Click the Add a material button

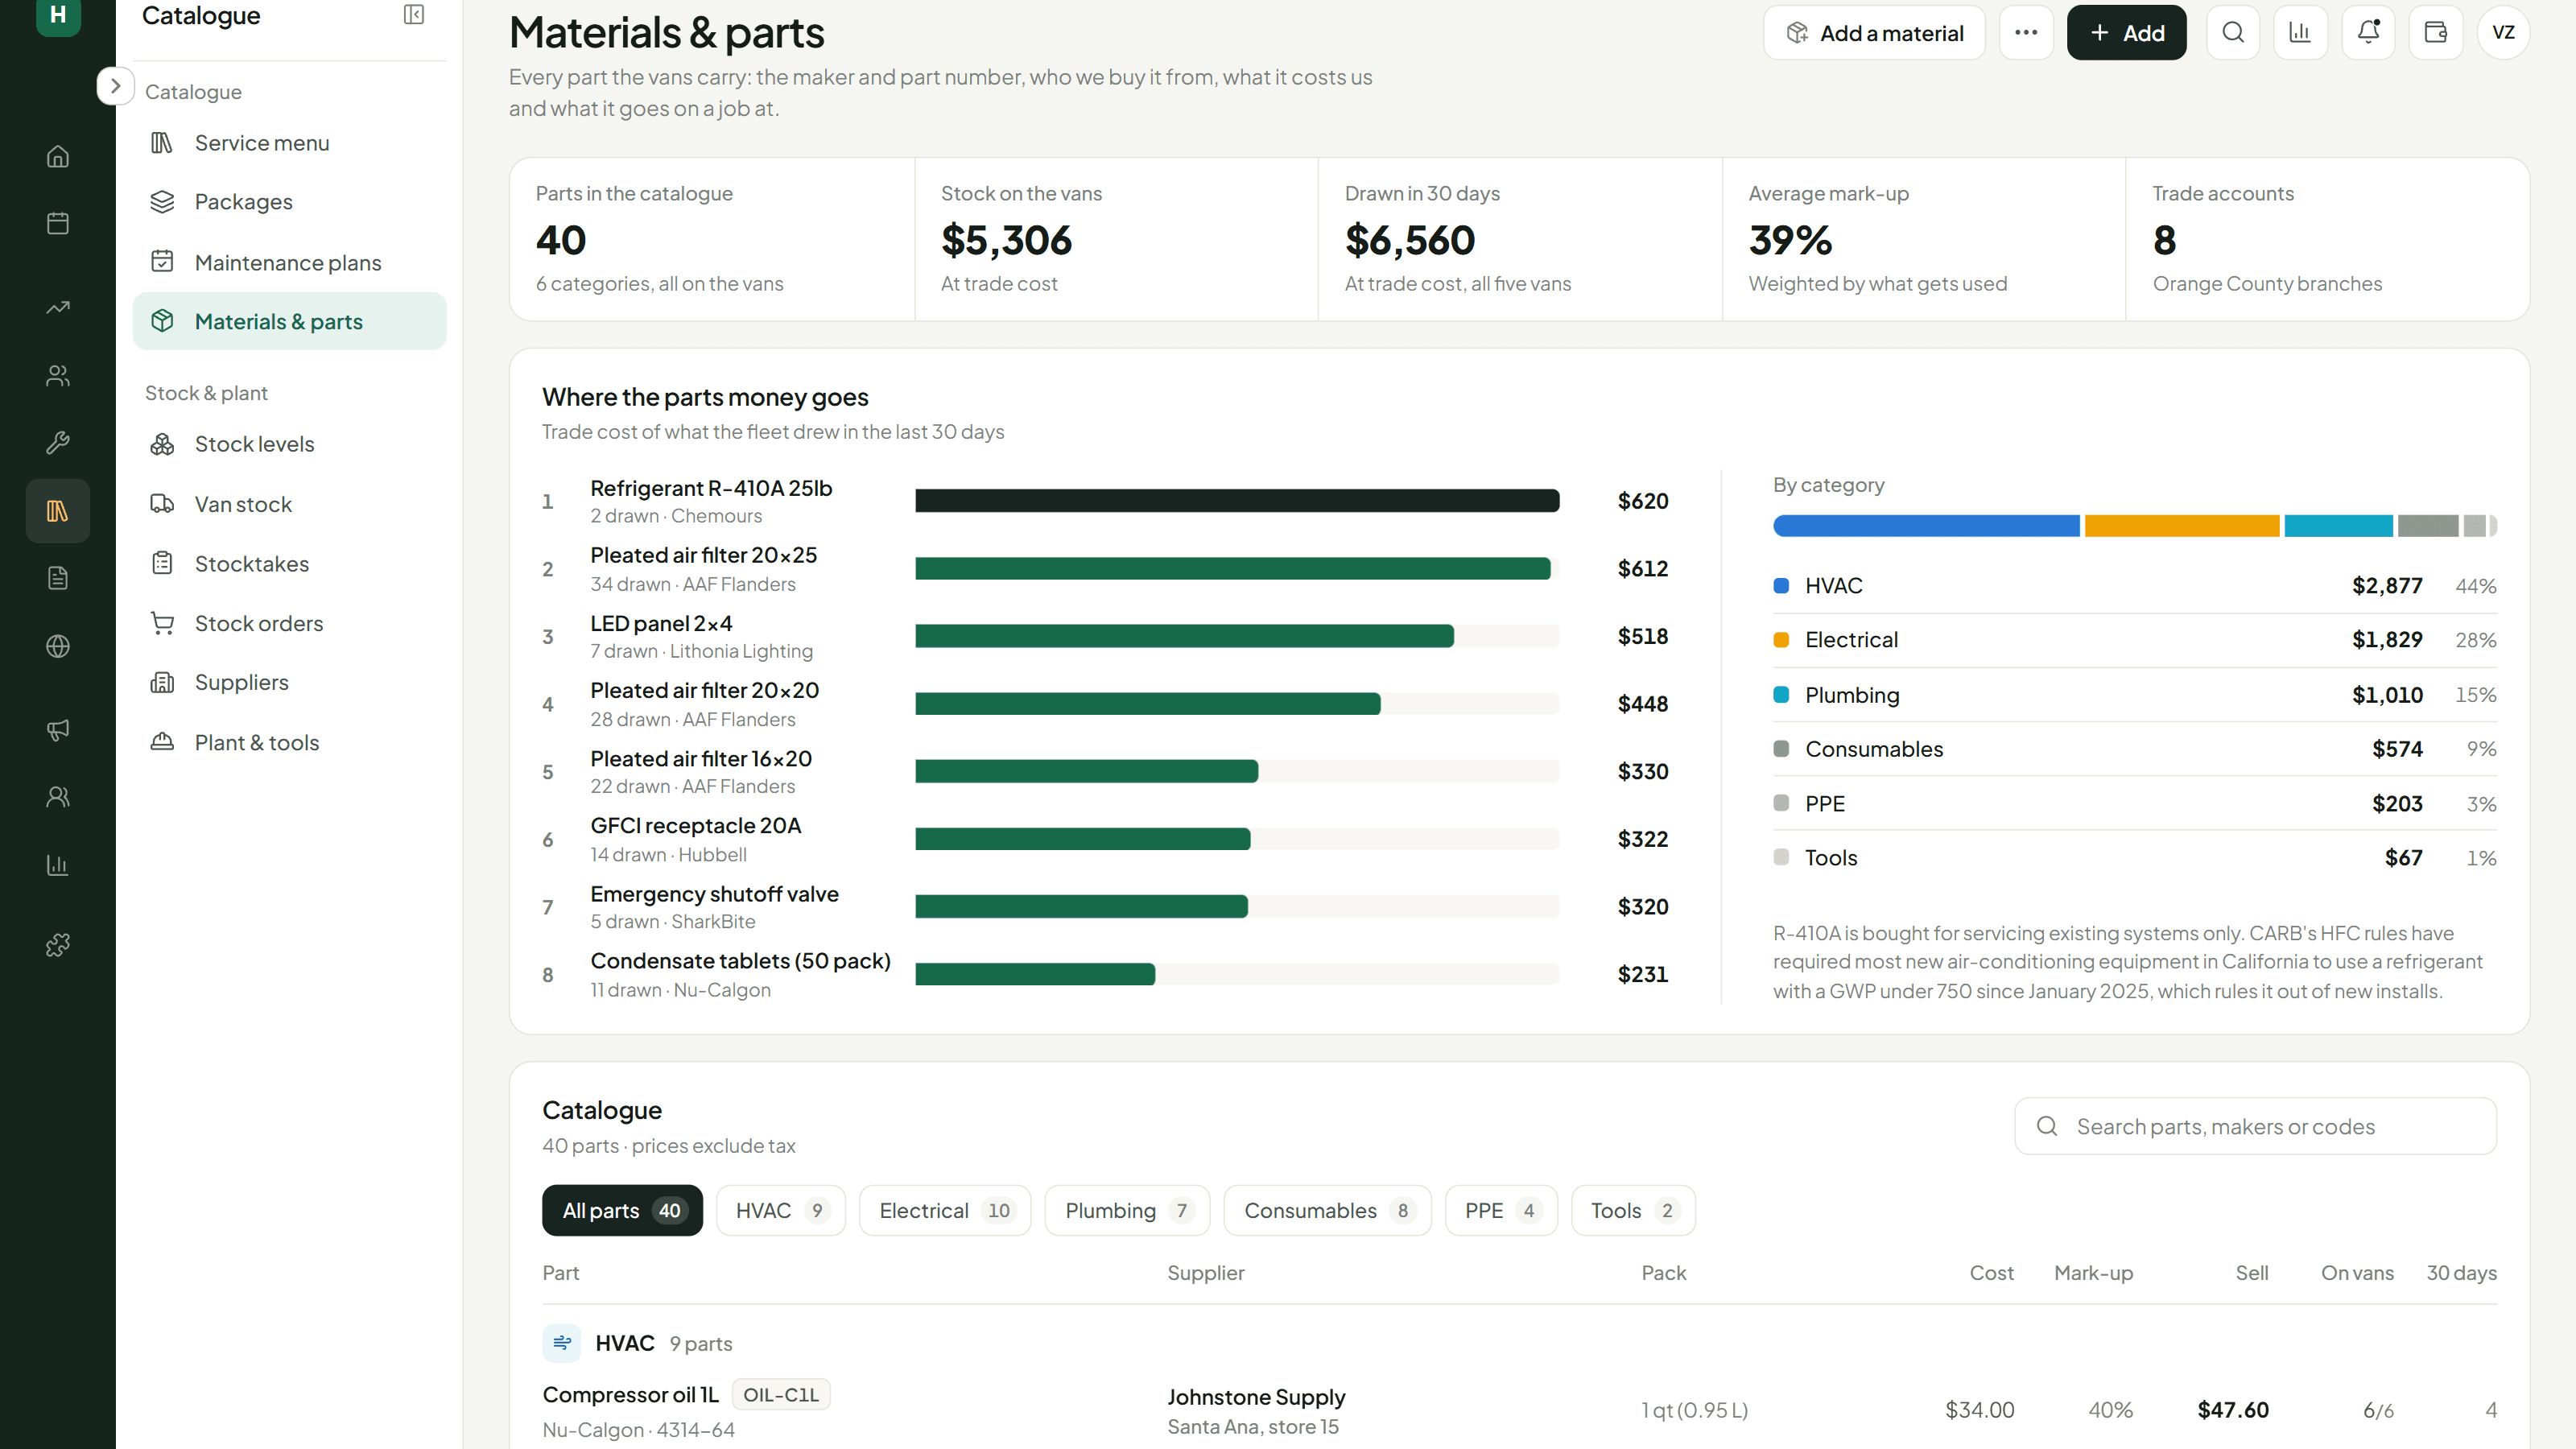coord(1874,33)
